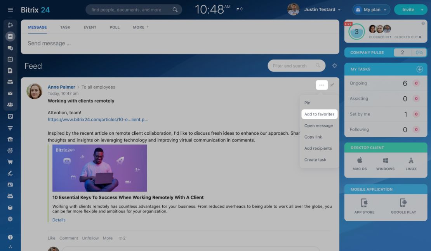Open the Tasks checkmark sidebar icon

point(10,116)
